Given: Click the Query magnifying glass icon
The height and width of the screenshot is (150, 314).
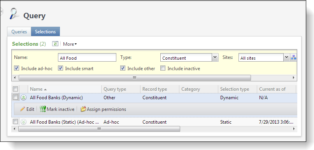Looking at the screenshot, I should pos(14,14).
